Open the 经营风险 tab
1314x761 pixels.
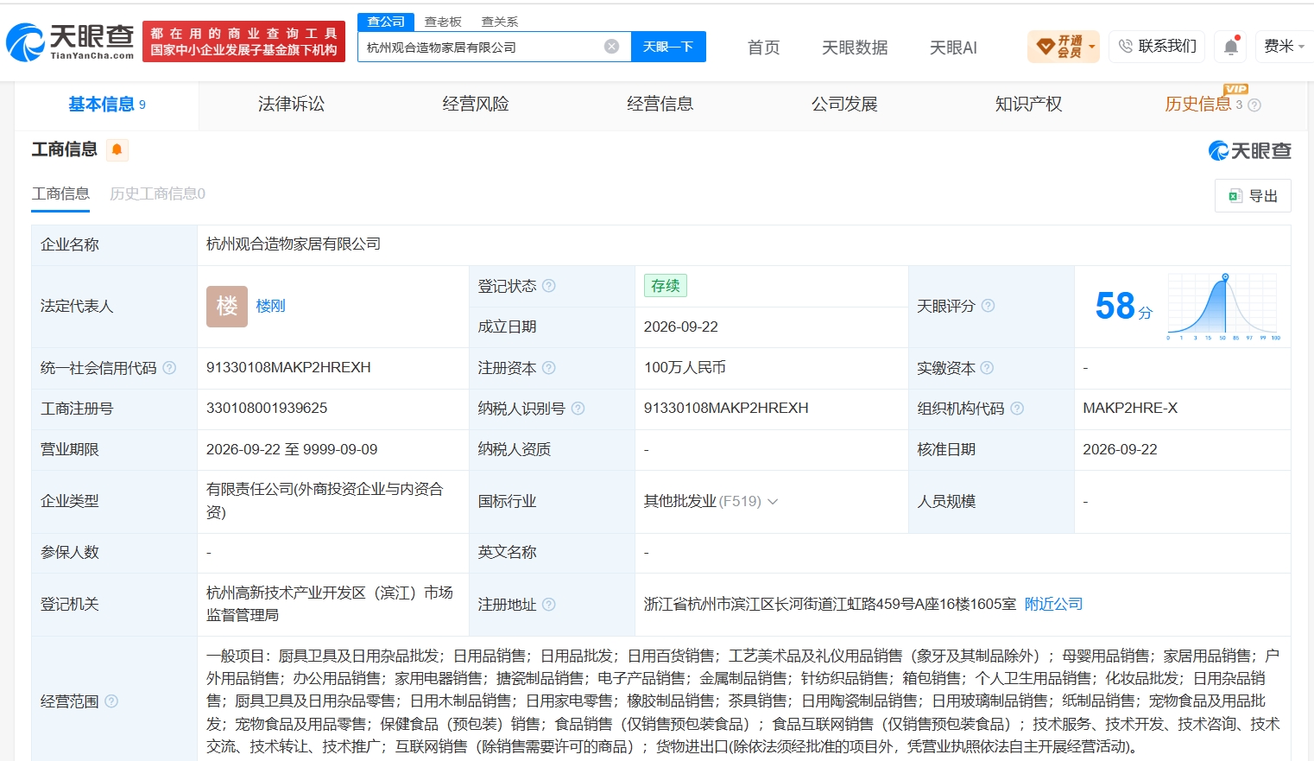pyautogui.click(x=476, y=105)
